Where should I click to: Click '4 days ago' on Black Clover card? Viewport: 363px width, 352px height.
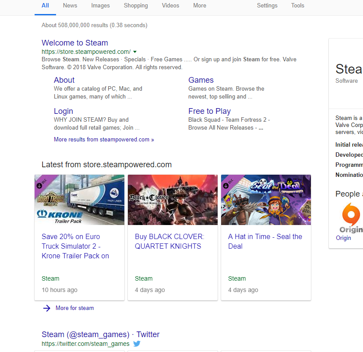tap(150, 290)
